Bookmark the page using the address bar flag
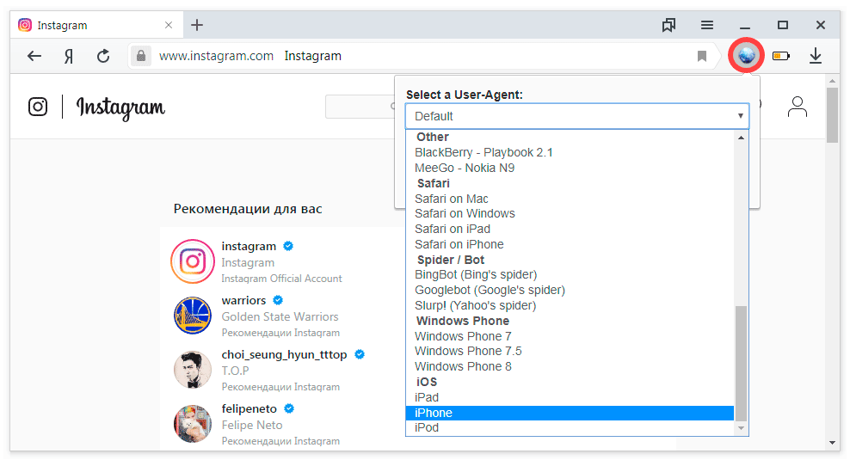850x460 pixels. point(702,56)
